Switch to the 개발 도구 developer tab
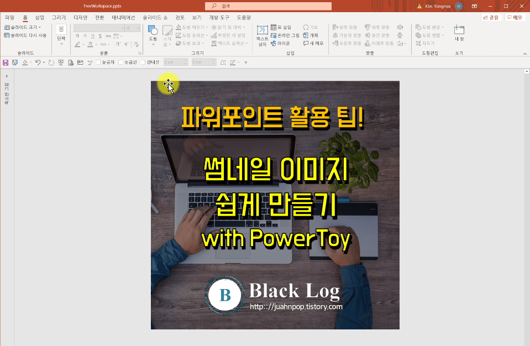This screenshot has width=530, height=346. click(x=219, y=18)
